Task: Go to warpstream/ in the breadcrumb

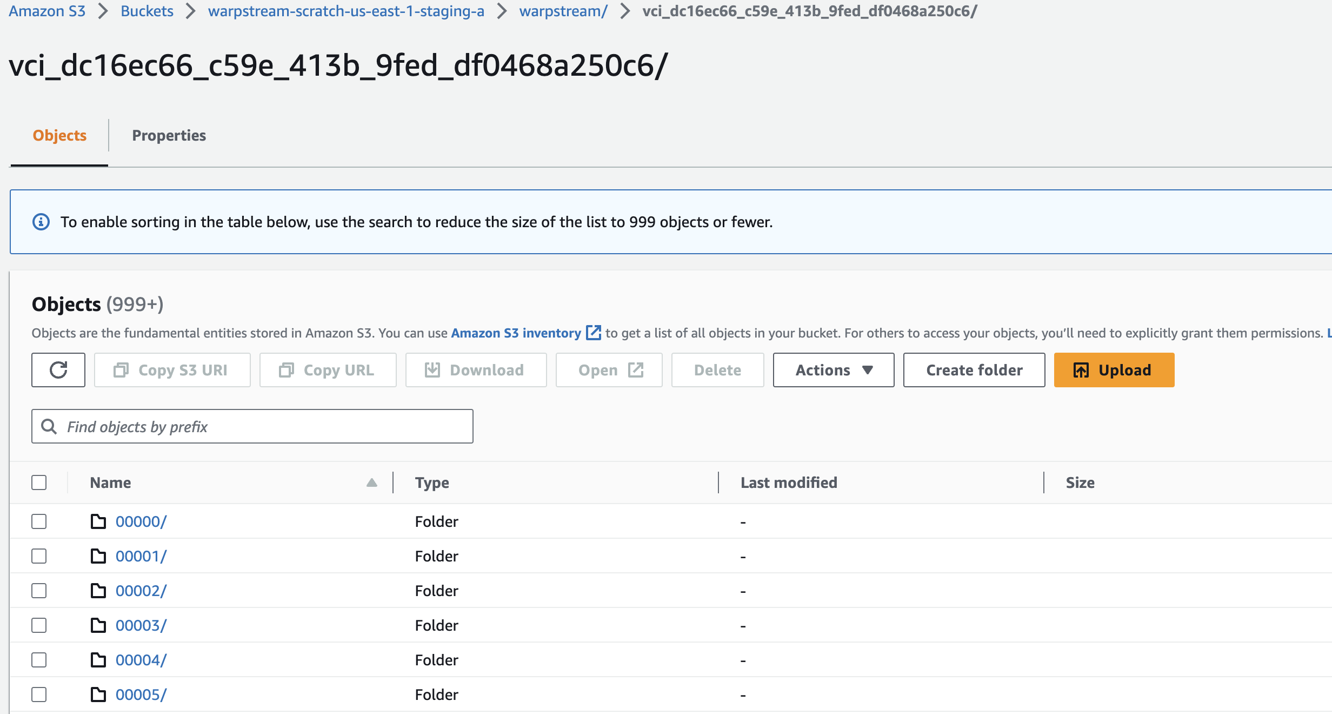Action: click(563, 11)
